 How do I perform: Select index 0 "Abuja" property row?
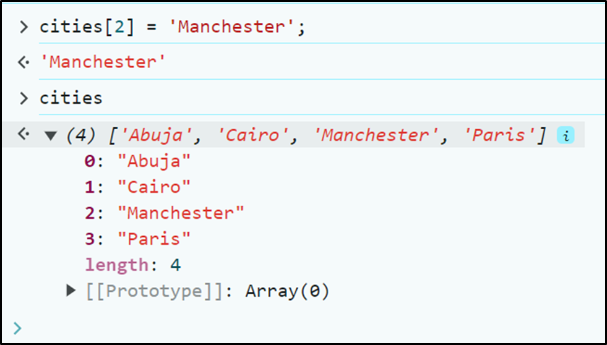(x=137, y=161)
